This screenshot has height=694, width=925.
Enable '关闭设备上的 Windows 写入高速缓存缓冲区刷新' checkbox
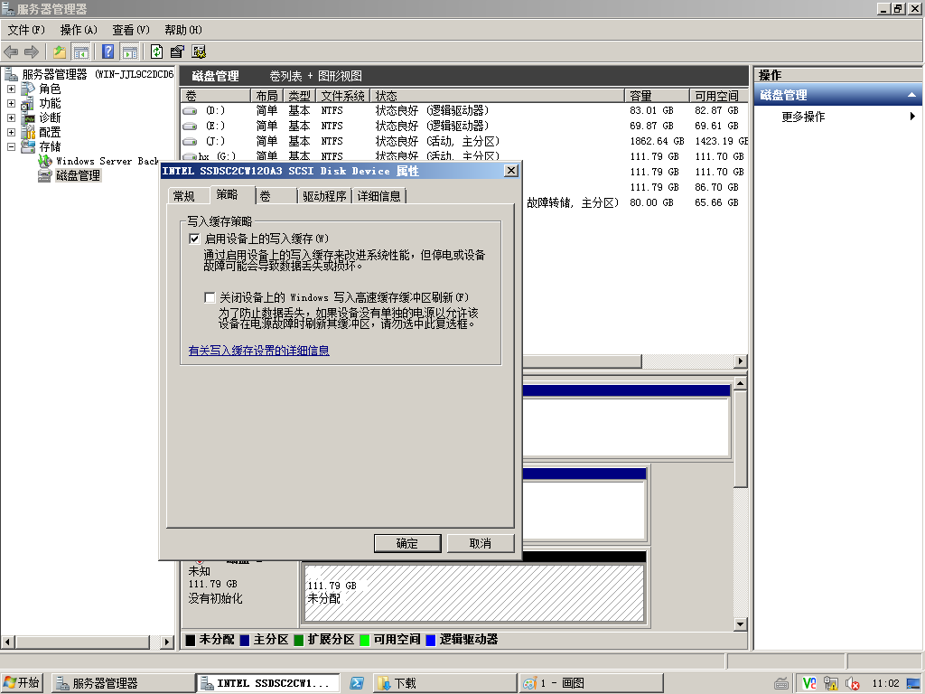[210, 297]
